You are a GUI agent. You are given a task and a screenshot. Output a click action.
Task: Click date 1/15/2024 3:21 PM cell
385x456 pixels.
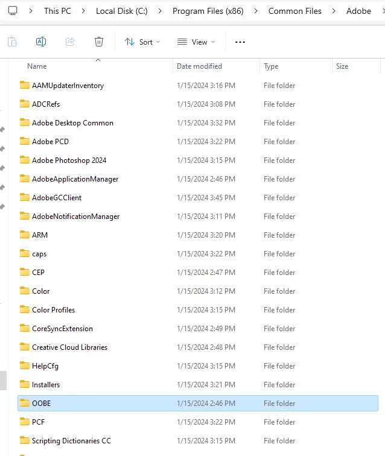[x=206, y=385]
